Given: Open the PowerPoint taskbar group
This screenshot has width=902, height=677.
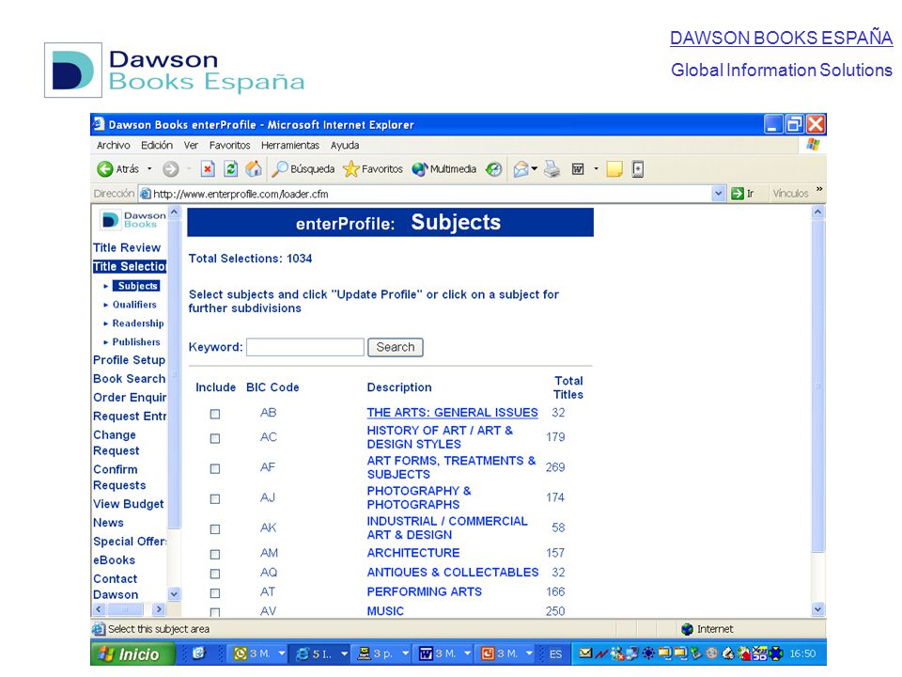Looking at the screenshot, I should [x=506, y=653].
